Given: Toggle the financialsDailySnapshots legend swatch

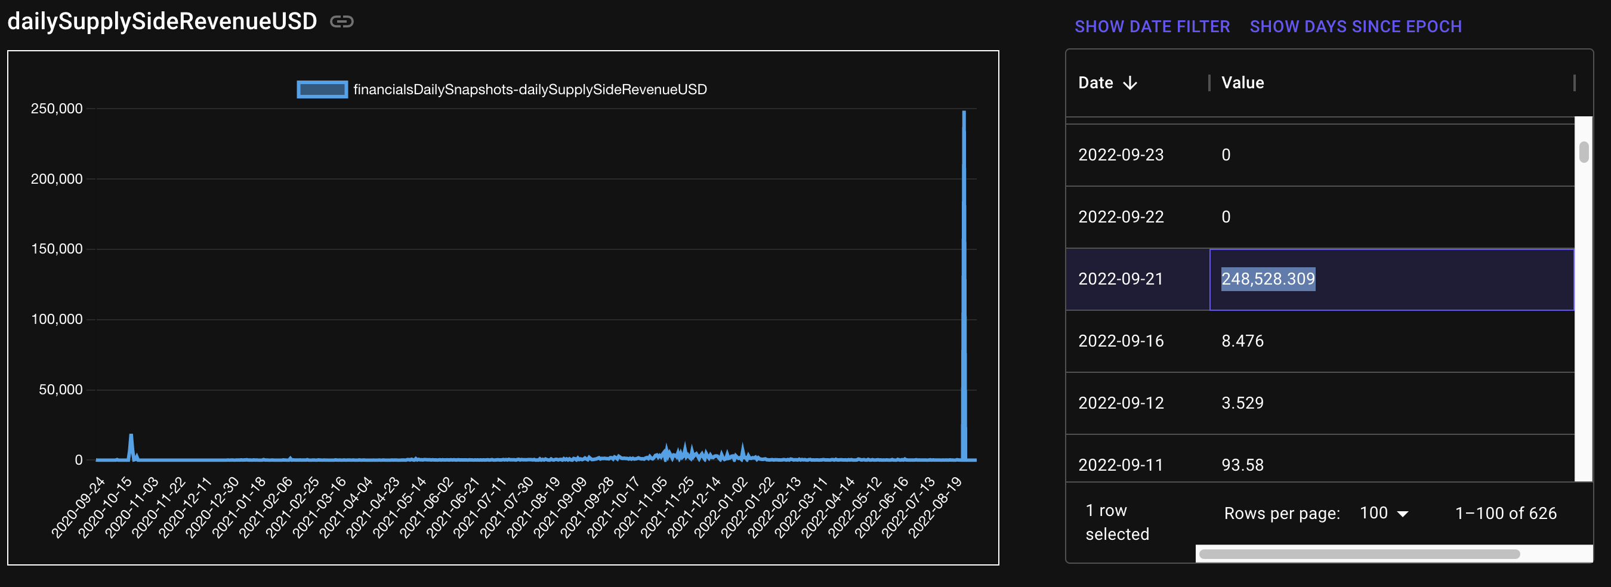Looking at the screenshot, I should tap(322, 89).
